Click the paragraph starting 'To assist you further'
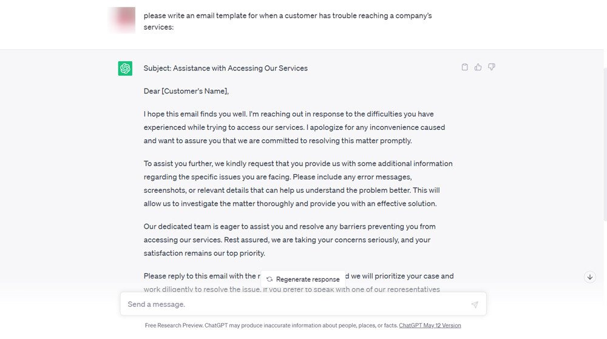Image resolution: width=607 pixels, height=339 pixels. [298, 183]
